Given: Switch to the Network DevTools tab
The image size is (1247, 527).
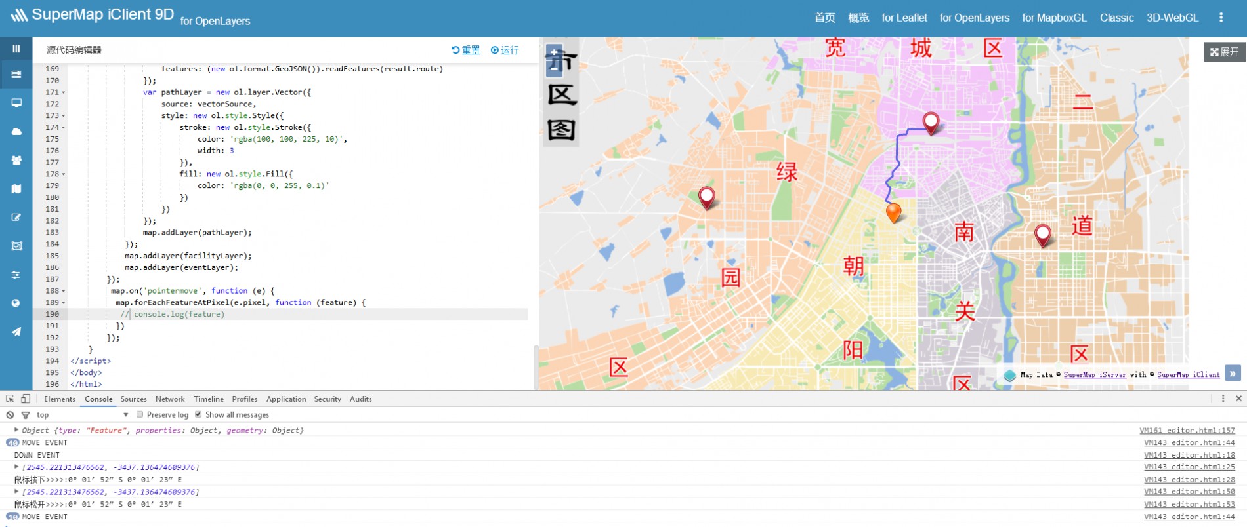Looking at the screenshot, I should pyautogui.click(x=170, y=399).
